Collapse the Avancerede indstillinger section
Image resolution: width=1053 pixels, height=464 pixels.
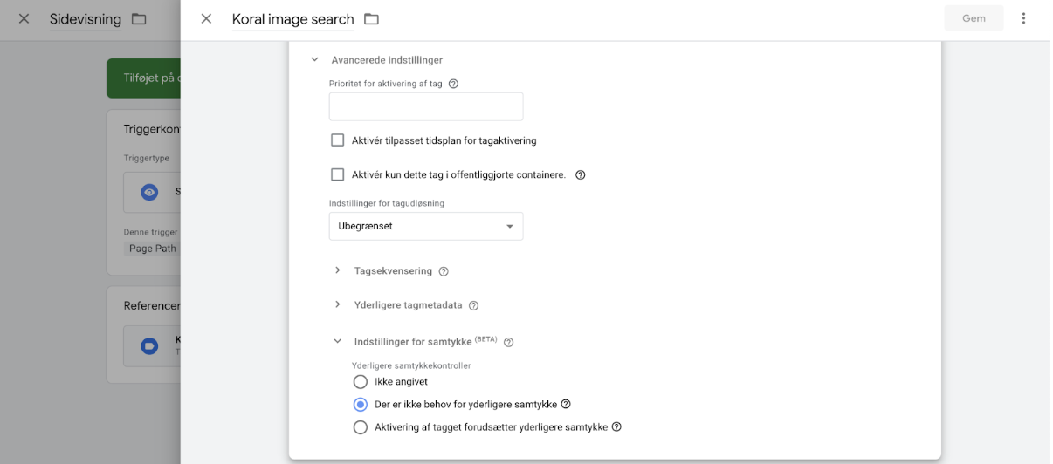(315, 60)
